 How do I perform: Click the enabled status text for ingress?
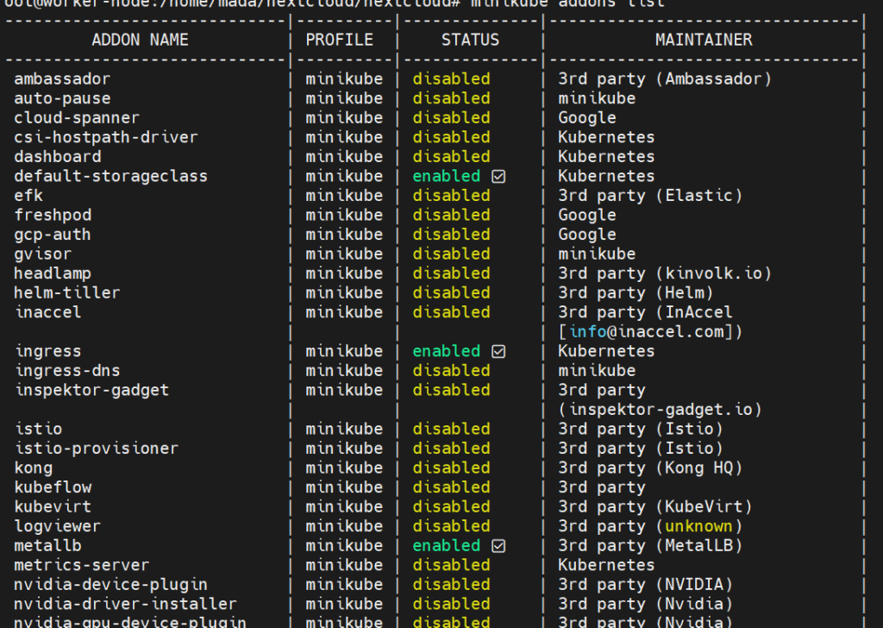[x=446, y=351]
